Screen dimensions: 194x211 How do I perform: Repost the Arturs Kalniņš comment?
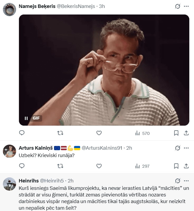[x=60, y=166]
